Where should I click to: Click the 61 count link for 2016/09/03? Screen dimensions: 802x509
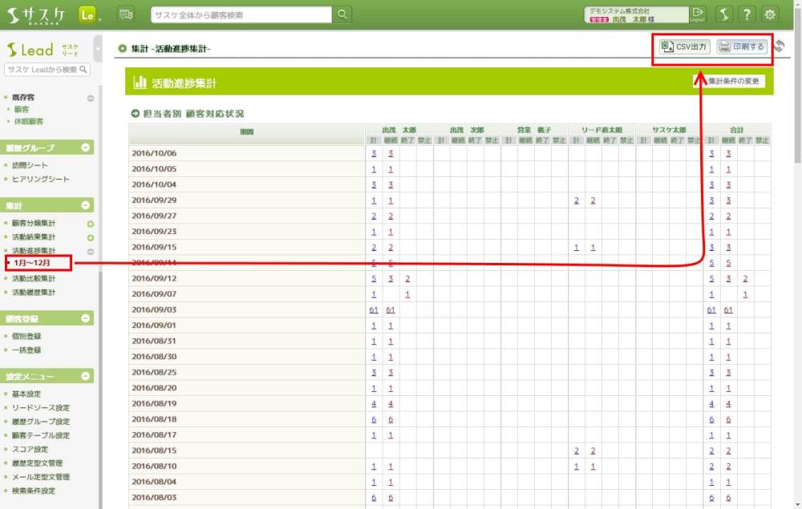pos(374,309)
